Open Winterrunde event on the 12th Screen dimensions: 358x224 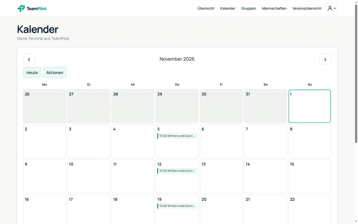click(x=177, y=171)
